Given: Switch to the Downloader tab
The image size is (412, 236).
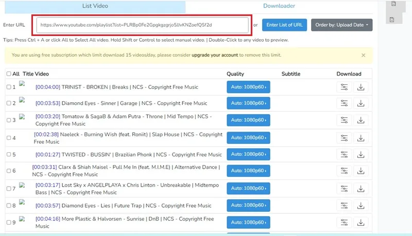Looking at the screenshot, I should click(x=279, y=6).
